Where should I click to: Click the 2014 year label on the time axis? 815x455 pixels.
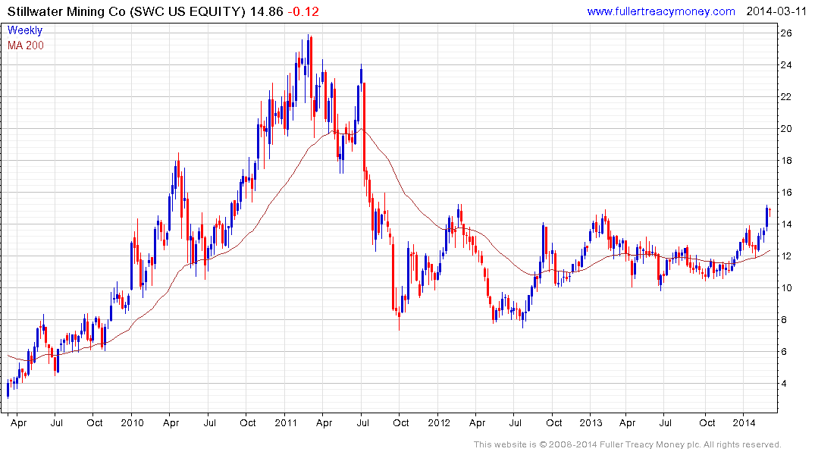(x=744, y=422)
